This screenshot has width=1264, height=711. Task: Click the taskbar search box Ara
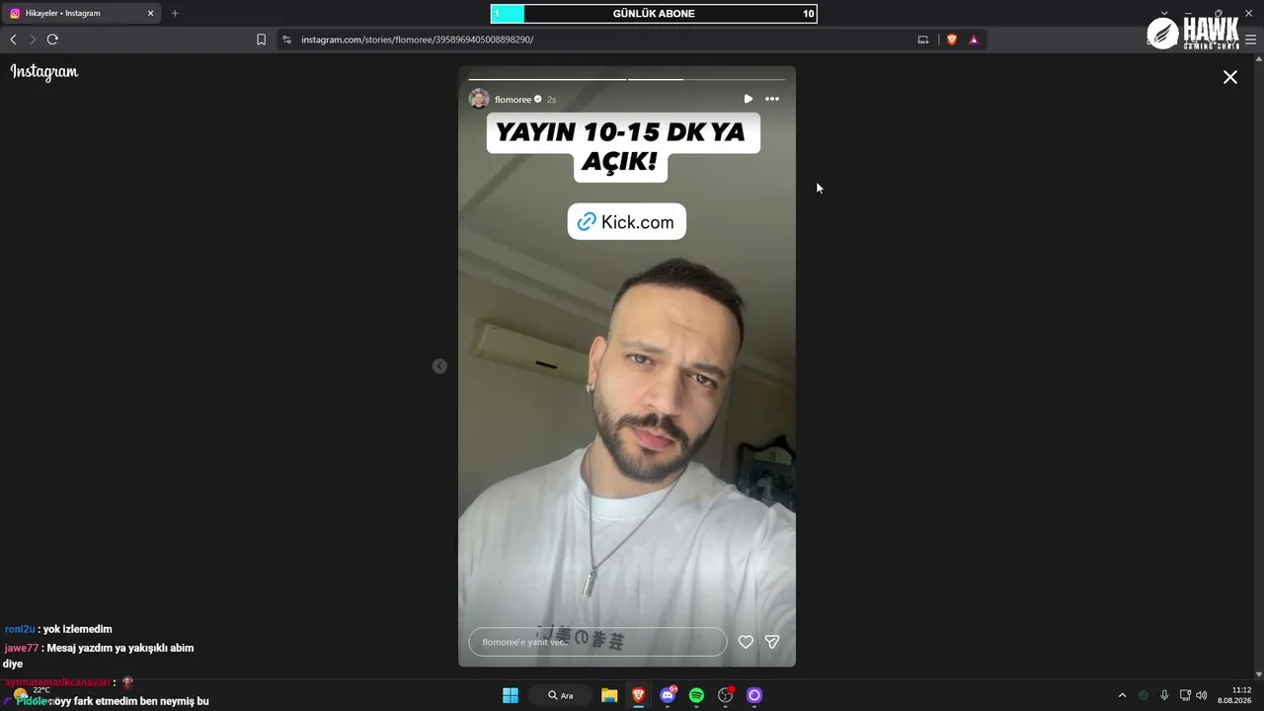[x=560, y=695]
